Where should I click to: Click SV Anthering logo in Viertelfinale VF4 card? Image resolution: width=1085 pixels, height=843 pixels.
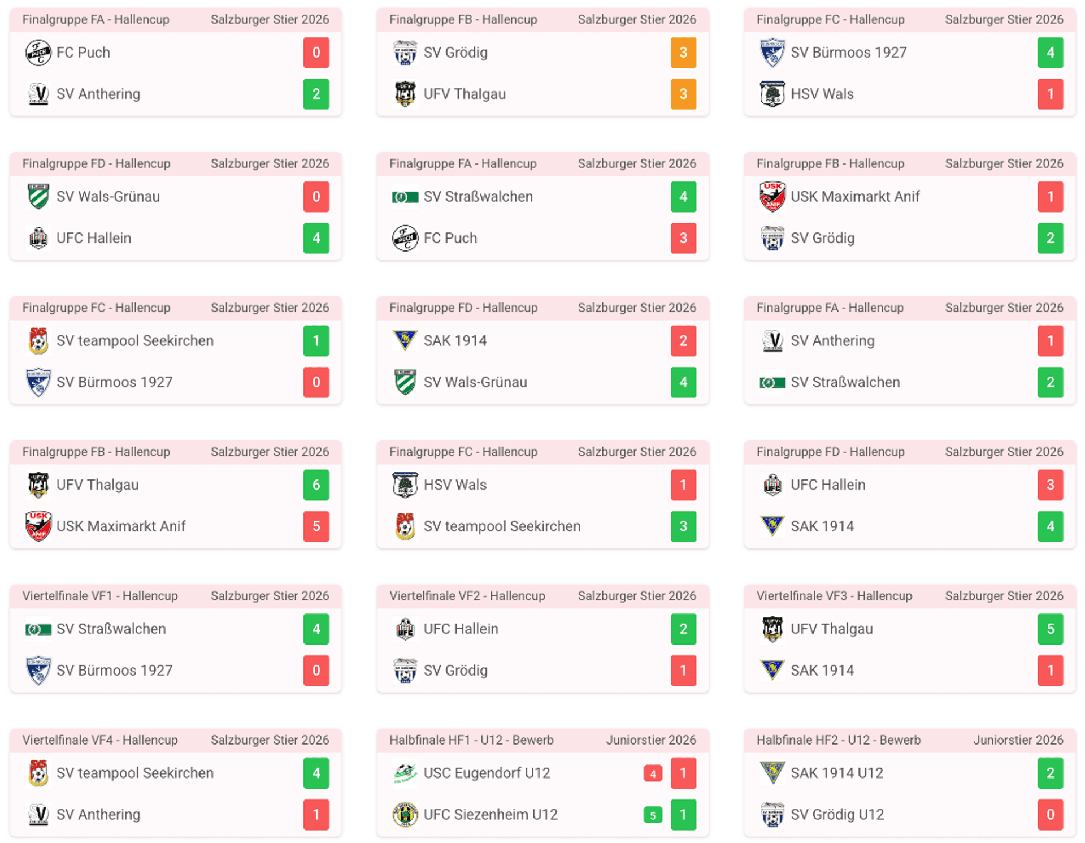click(x=38, y=814)
